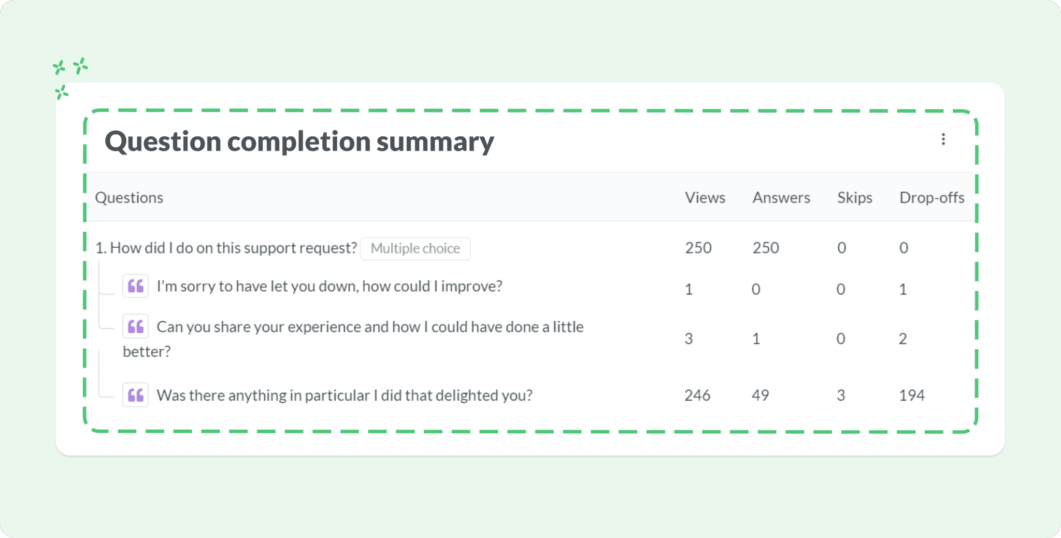Screen dimensions: 1061x538
Task: Sort by the Answers column header
Action: pyautogui.click(x=781, y=197)
